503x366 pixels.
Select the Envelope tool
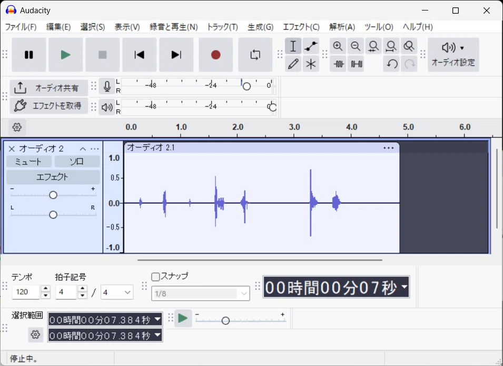(311, 46)
